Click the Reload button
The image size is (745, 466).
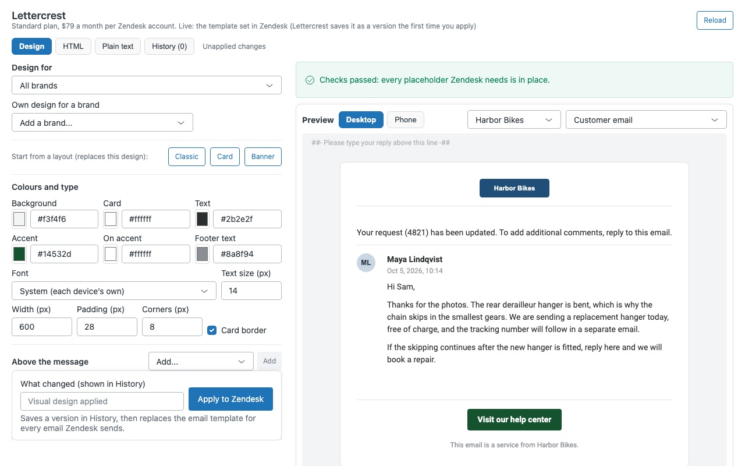[x=715, y=20]
